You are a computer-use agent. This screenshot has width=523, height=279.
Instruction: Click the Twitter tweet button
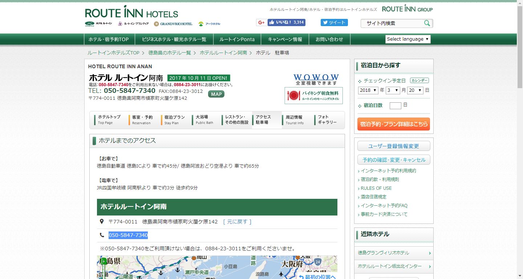tap(334, 22)
